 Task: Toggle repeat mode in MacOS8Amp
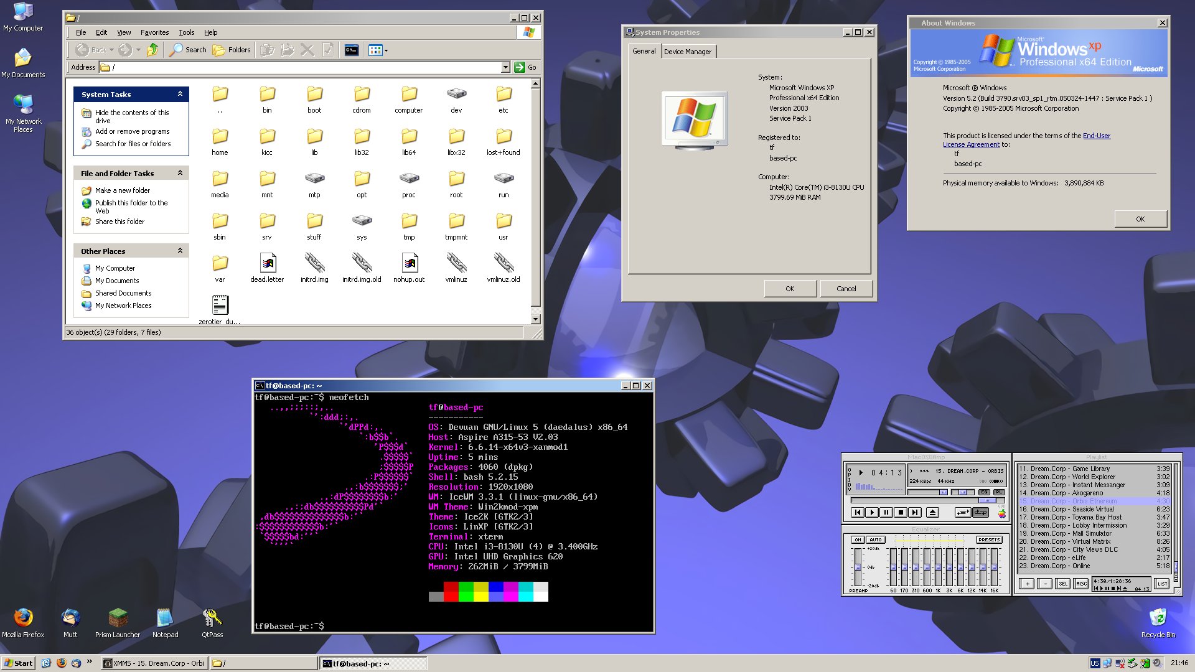tap(980, 512)
